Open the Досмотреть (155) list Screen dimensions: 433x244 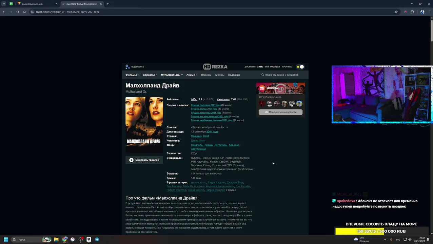coord(254,67)
